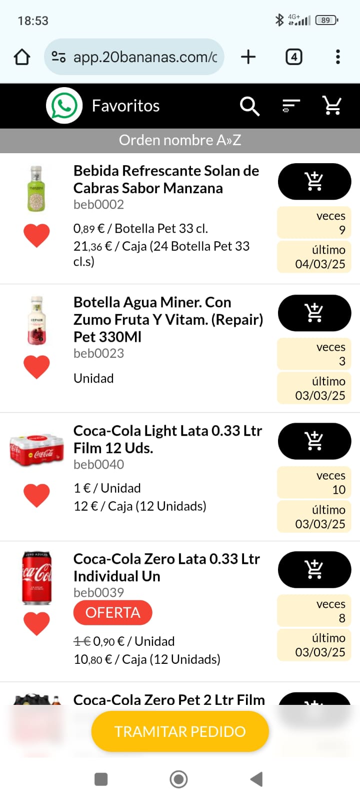Open the sort order filter icon
360x801 pixels.
(x=291, y=106)
